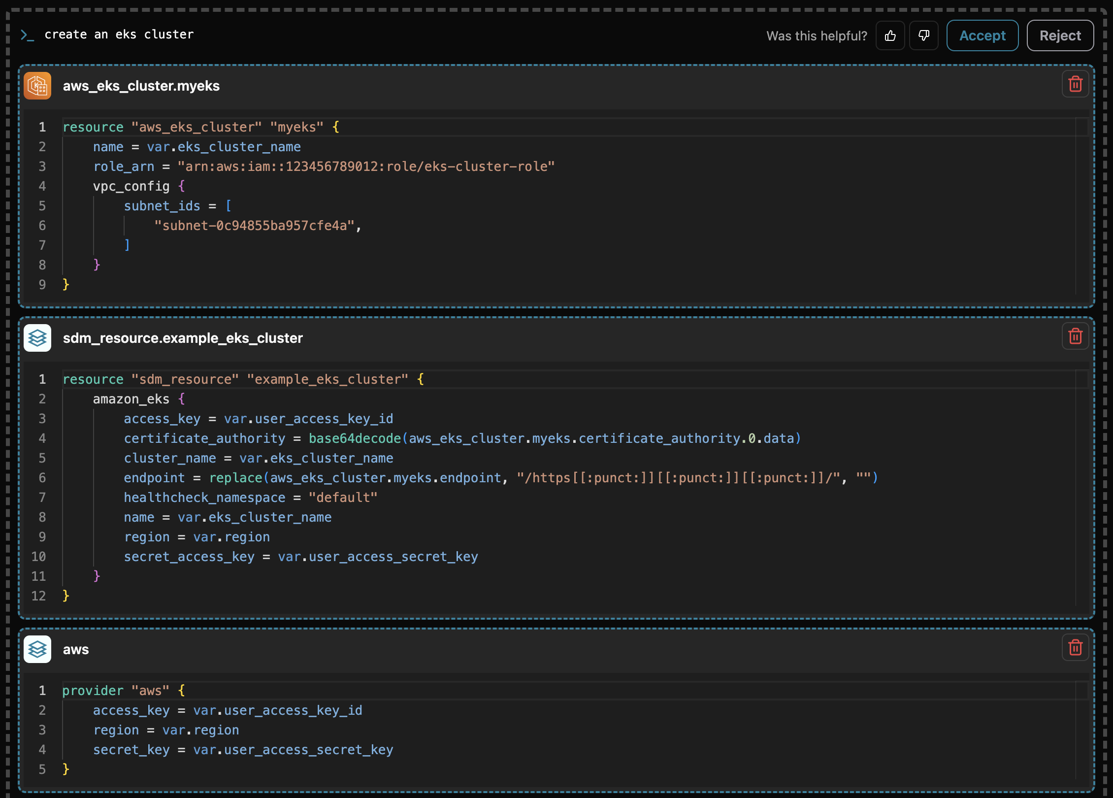This screenshot has width=1113, height=798.
Task: Click the 'Was this helpful?' label
Action: click(817, 36)
